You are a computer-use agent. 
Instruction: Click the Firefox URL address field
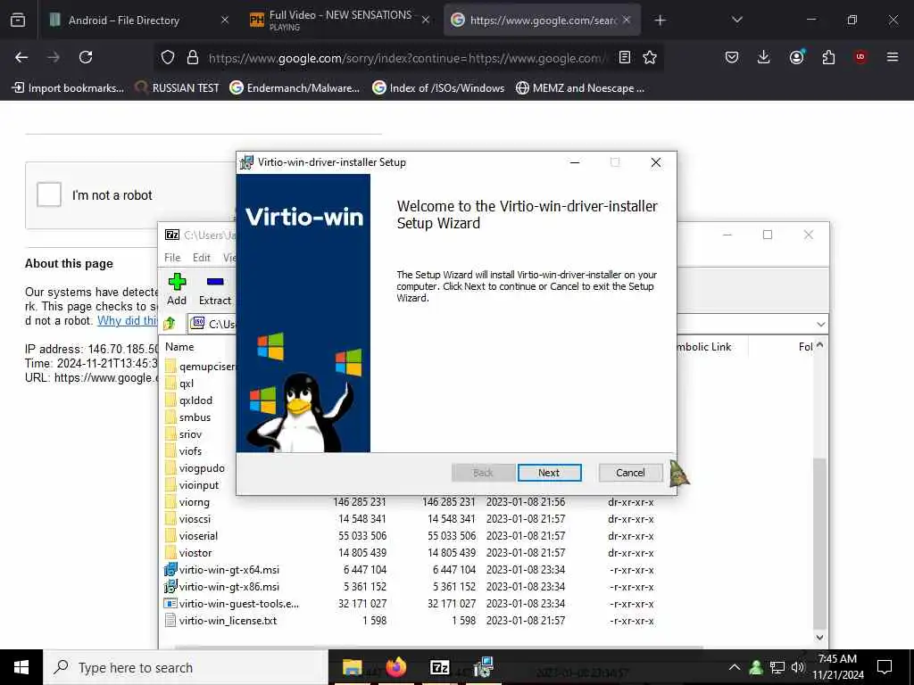408,58
